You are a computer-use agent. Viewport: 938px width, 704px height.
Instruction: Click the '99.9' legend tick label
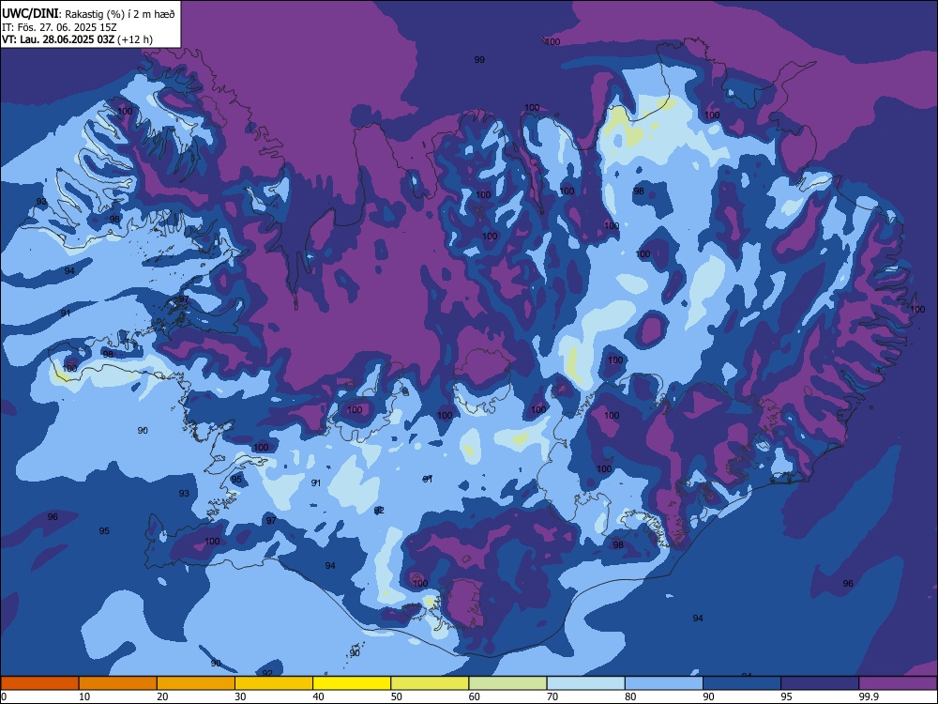point(869,696)
